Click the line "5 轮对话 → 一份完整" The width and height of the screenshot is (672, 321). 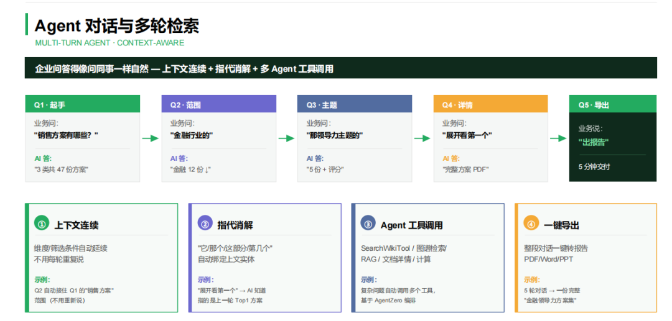click(x=553, y=291)
